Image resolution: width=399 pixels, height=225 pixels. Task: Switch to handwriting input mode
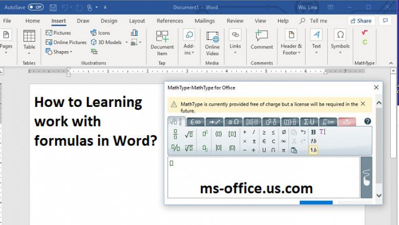pos(366,177)
